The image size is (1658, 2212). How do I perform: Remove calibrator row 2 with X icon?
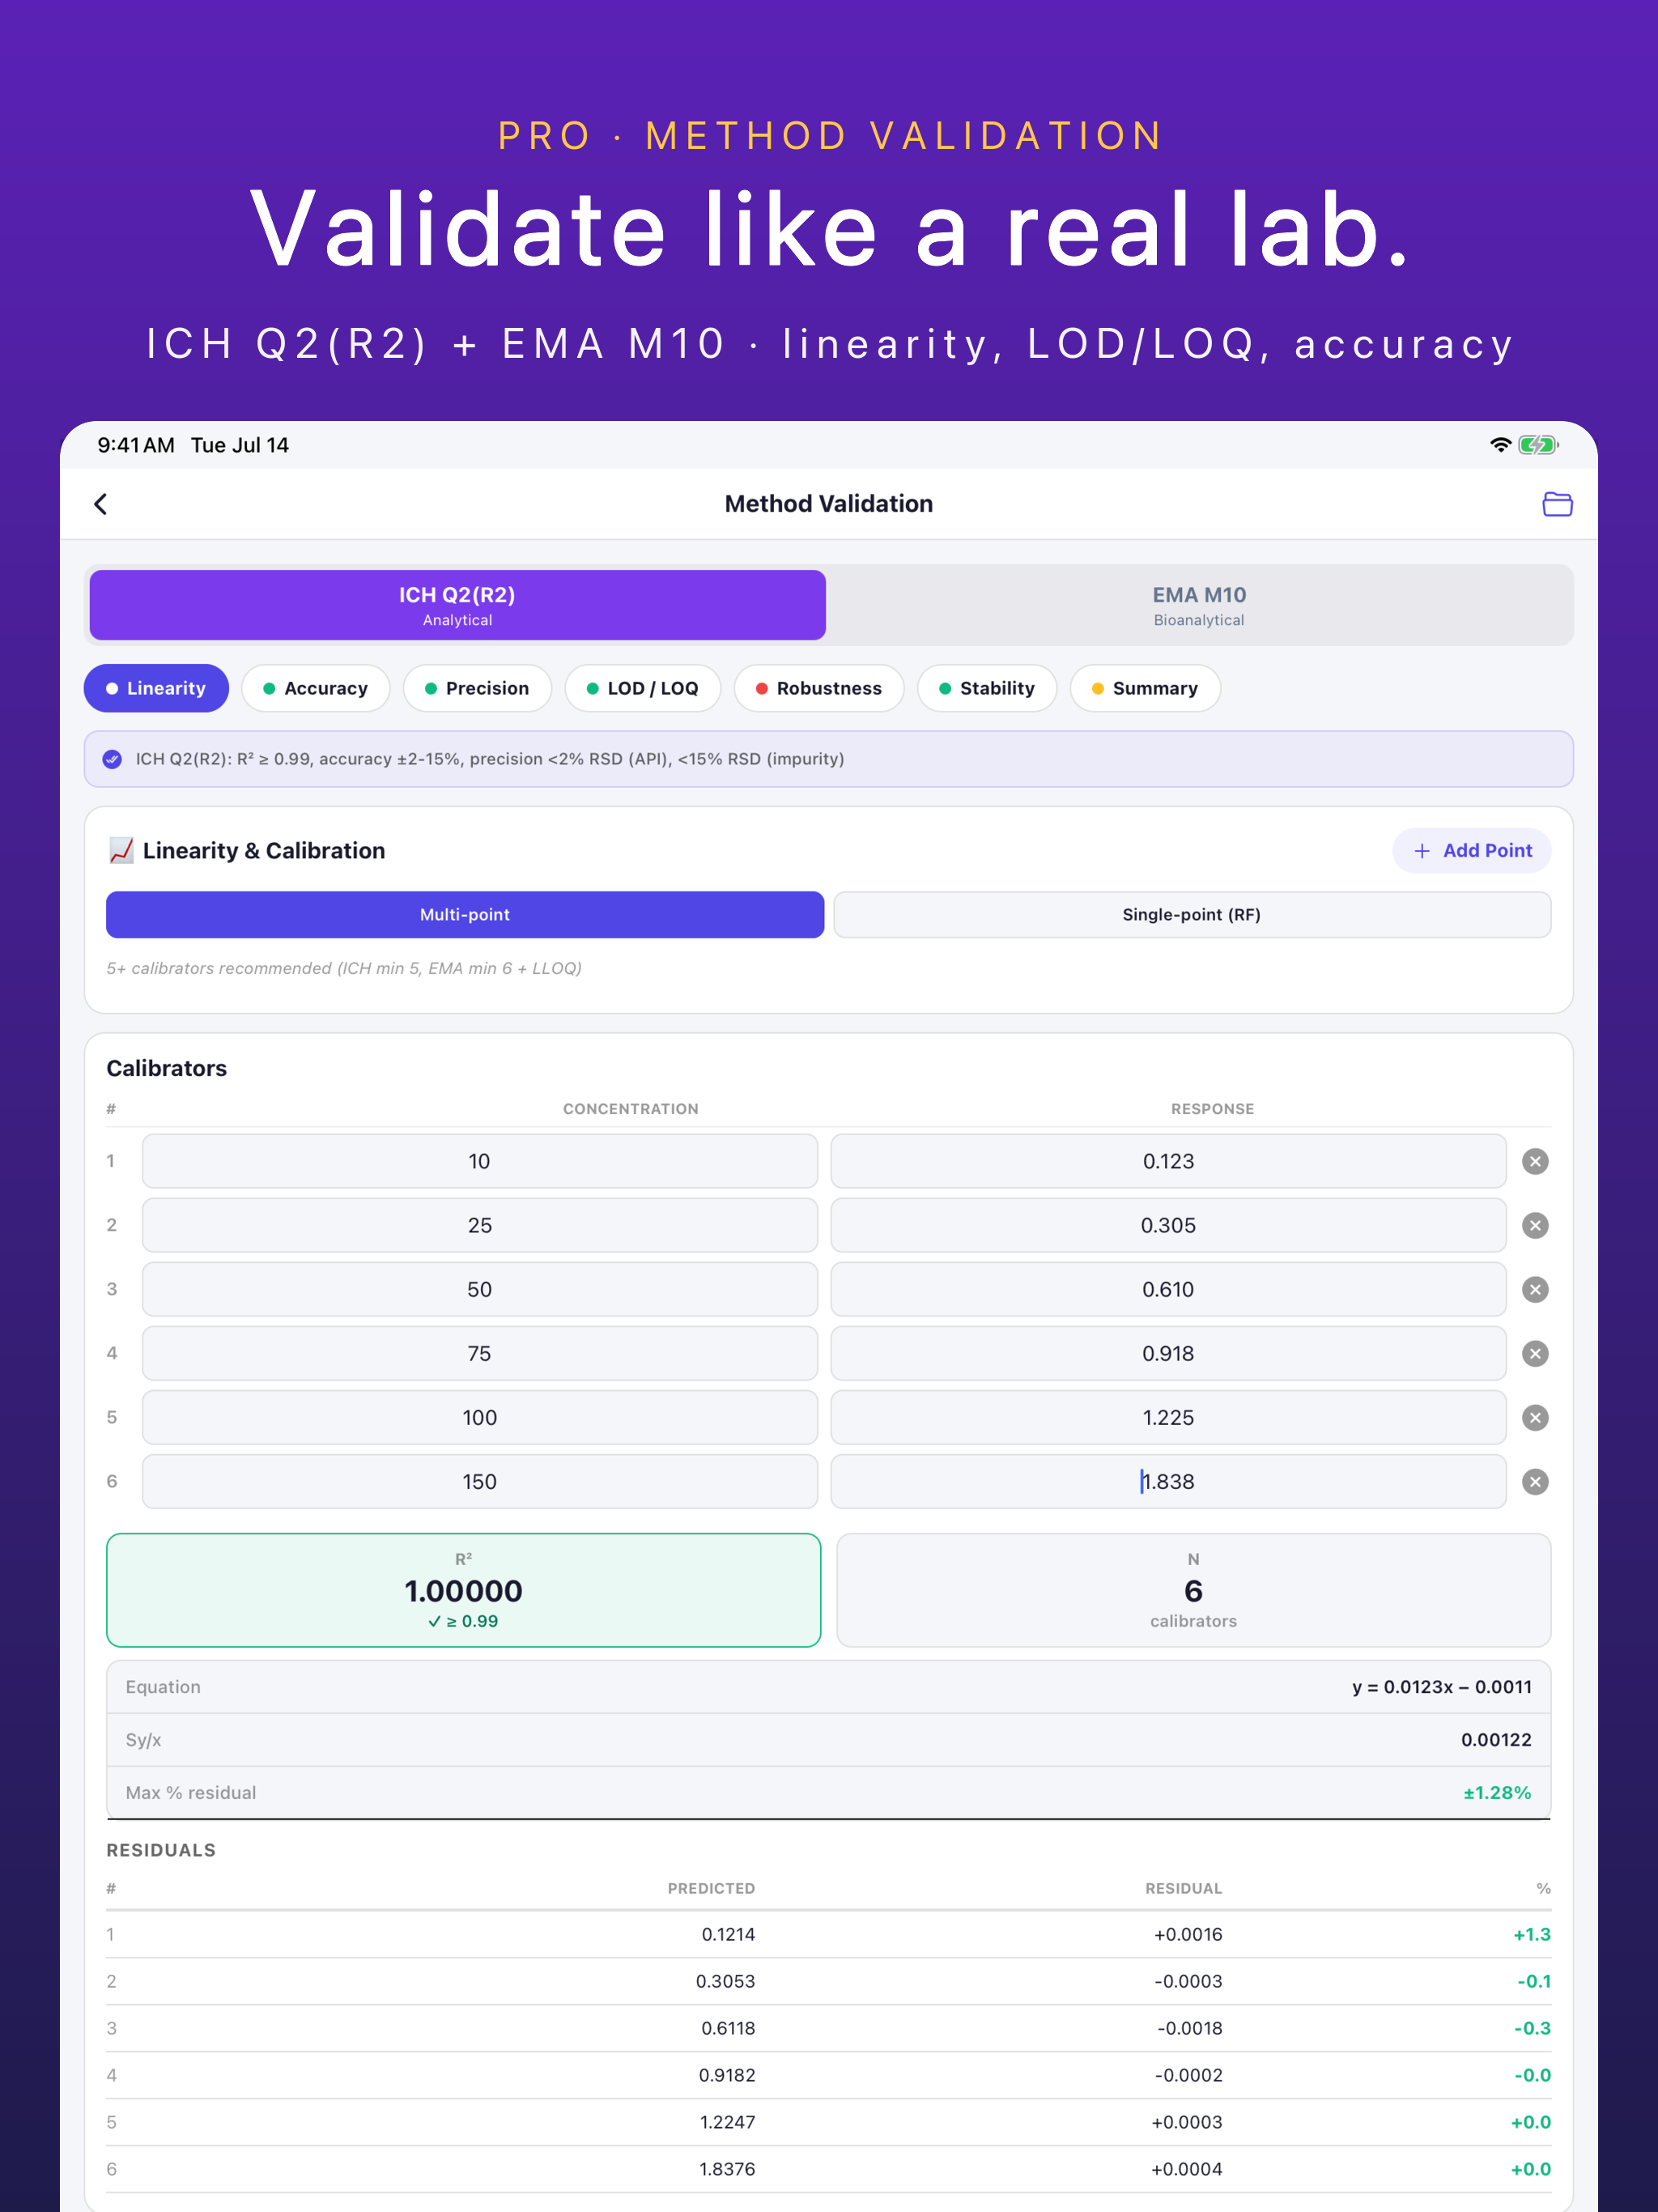point(1535,1225)
